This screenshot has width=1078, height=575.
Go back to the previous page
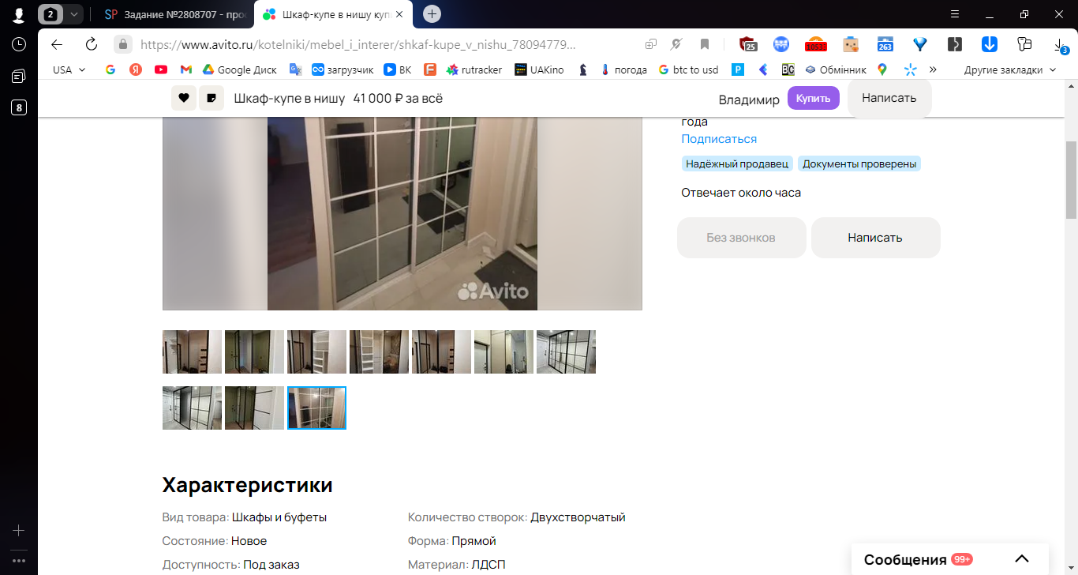(x=57, y=44)
